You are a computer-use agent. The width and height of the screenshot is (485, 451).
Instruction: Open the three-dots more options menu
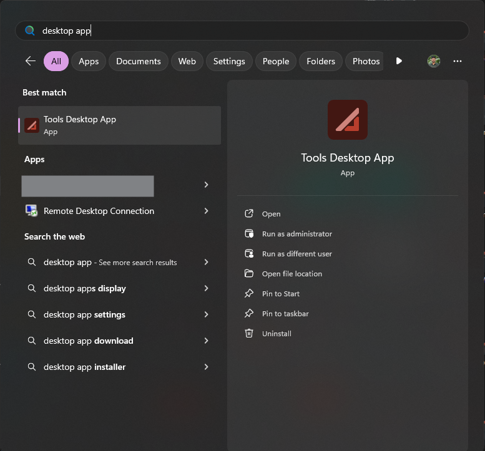tap(457, 61)
